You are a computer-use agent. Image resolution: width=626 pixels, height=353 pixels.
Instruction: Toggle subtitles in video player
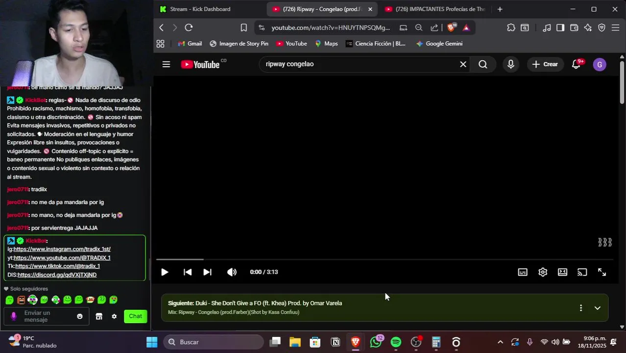(x=523, y=272)
